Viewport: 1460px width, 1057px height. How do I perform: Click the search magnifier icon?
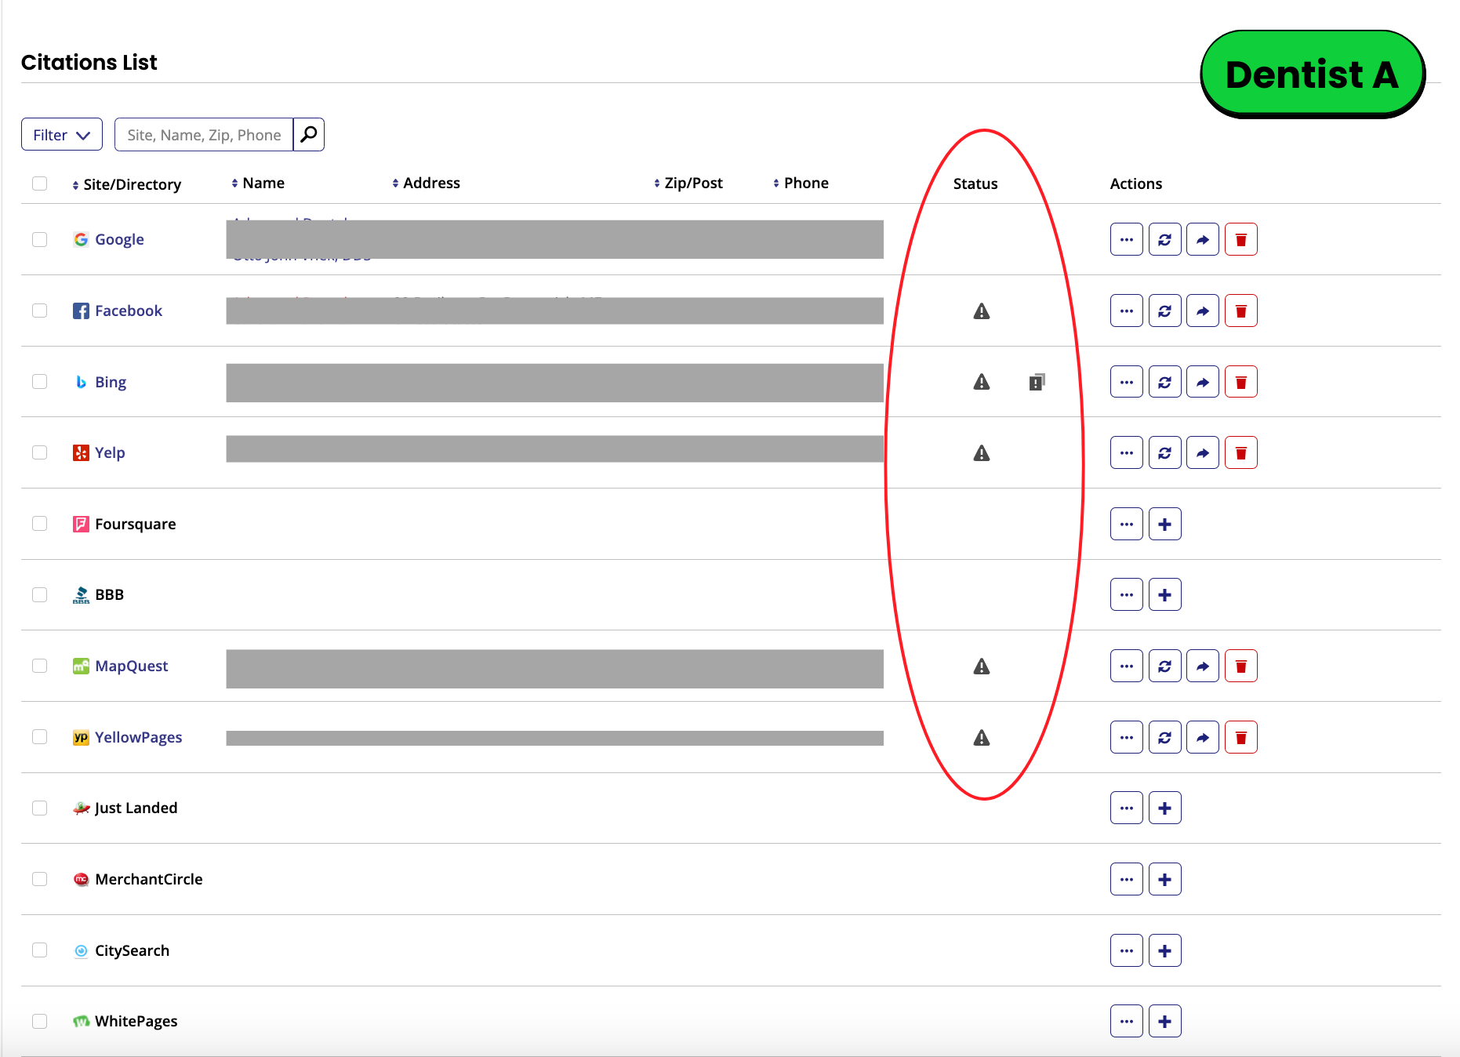(309, 134)
